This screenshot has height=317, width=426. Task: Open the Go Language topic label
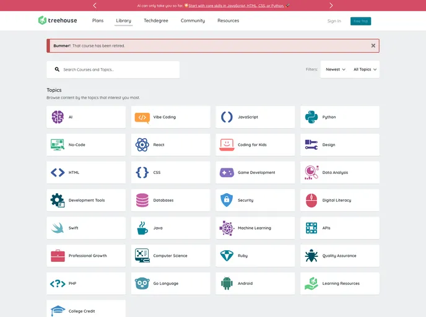coord(166,284)
